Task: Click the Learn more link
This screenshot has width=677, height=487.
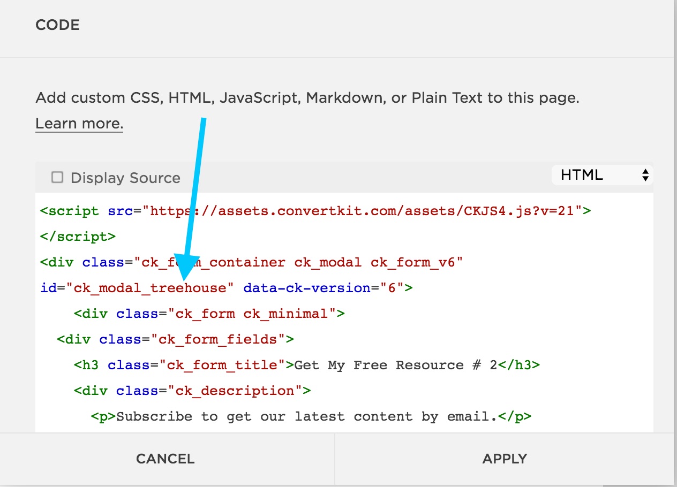Action: tap(79, 124)
